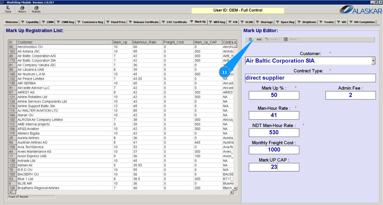The image size is (383, 205).
Task: Click the Austrian Airlines AG customer cell
Action: (65, 142)
